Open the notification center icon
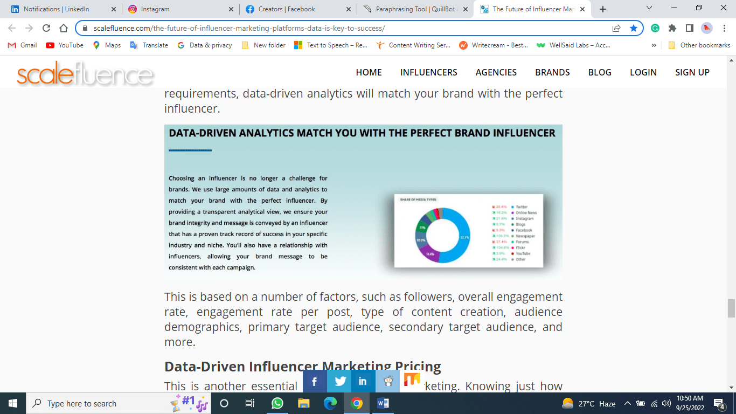The height and width of the screenshot is (414, 736). point(719,404)
